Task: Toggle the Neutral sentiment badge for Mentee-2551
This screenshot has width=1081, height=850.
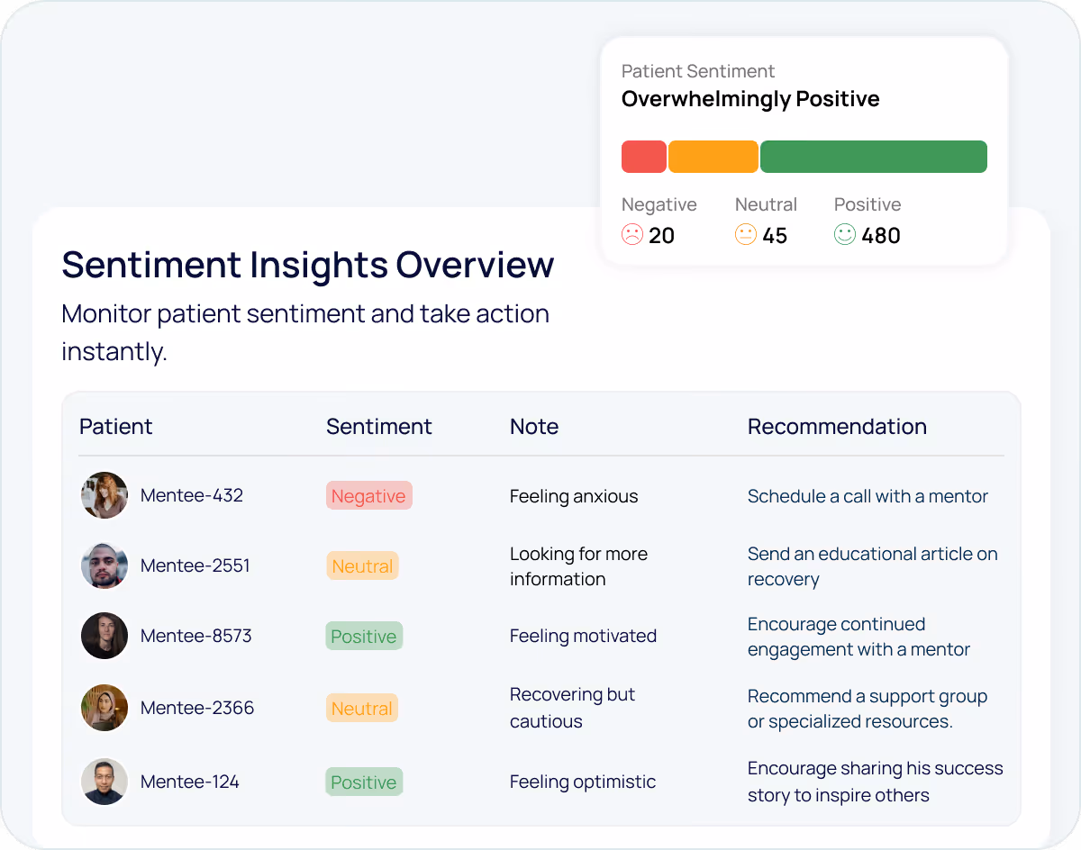Action: pos(362,565)
